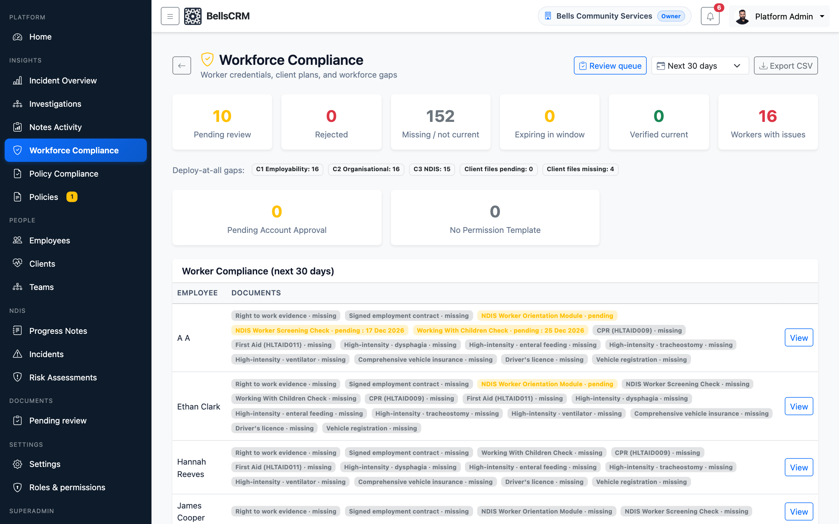Open the Next 30 days dropdown
The image size is (839, 524).
point(700,66)
